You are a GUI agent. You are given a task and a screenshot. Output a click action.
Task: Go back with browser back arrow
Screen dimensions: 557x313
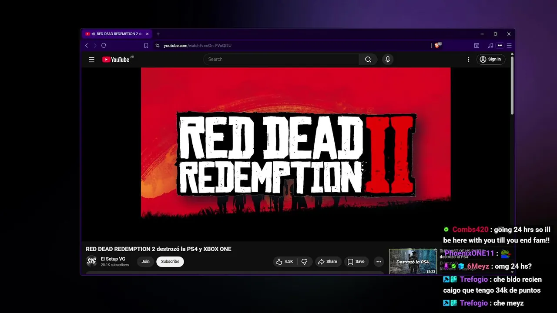[x=87, y=46]
